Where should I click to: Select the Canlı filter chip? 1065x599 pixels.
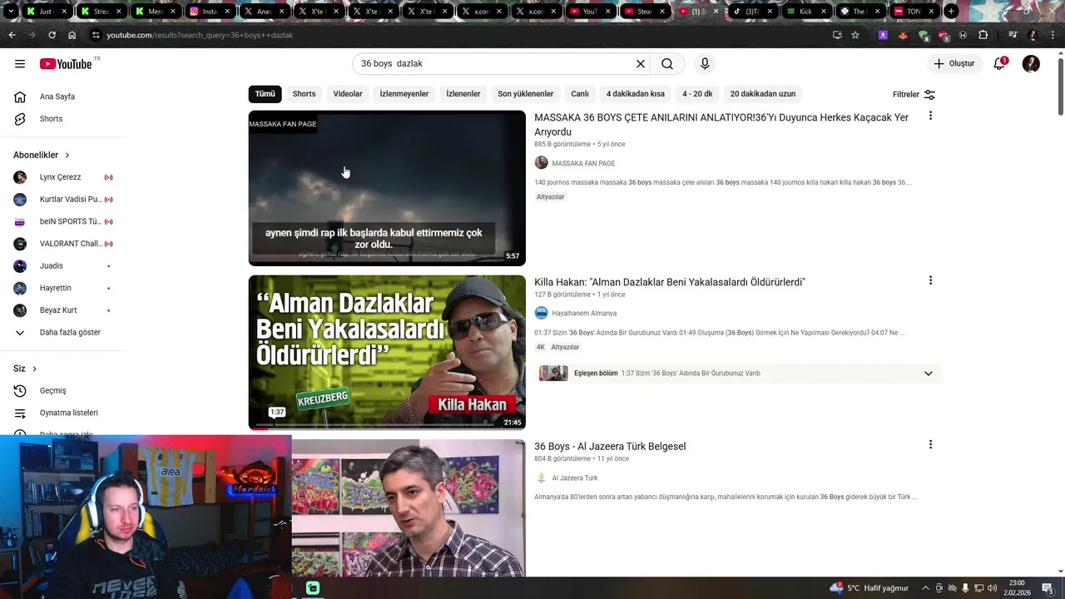coord(580,94)
